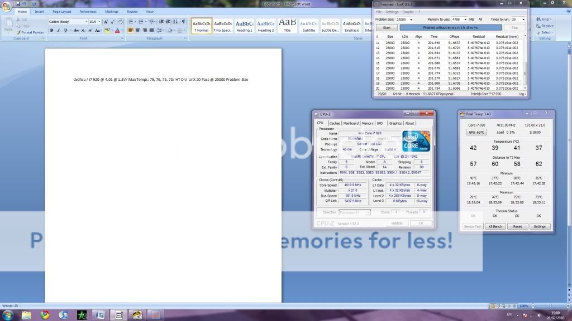The width and height of the screenshot is (572, 321).
Task: Open the Font dialog launcher
Action: 122,38
